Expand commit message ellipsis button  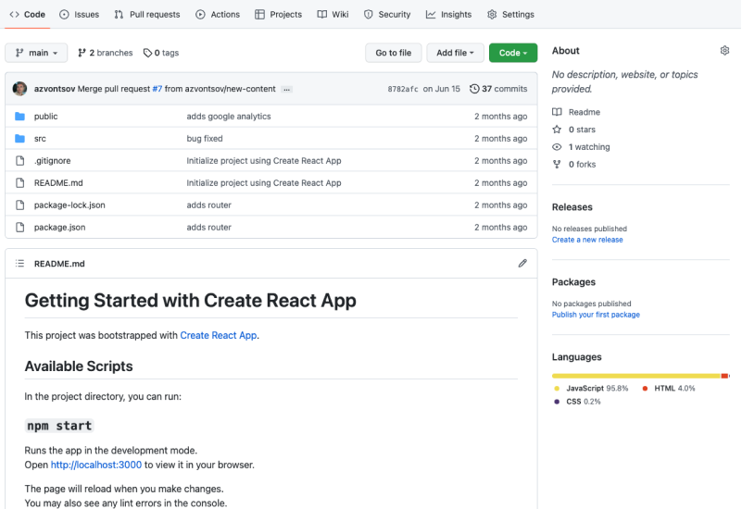click(287, 90)
